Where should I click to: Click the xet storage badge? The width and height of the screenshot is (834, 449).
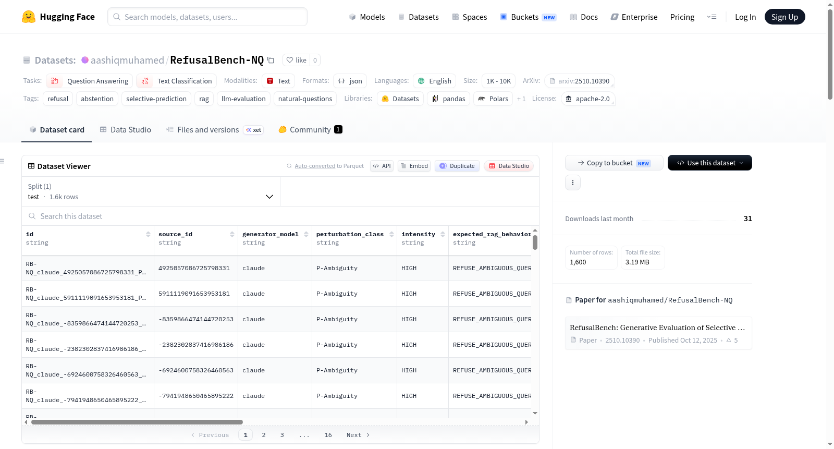[x=254, y=130]
